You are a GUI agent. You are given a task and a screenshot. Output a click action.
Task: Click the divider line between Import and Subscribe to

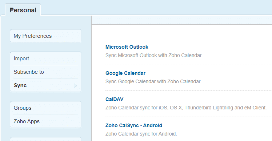click(46, 65)
